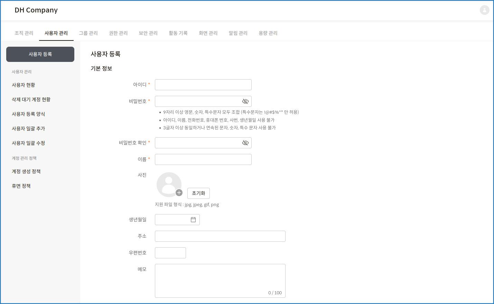The height and width of the screenshot is (304, 494).
Task: Click into the 메모 text area
Action: click(x=220, y=281)
